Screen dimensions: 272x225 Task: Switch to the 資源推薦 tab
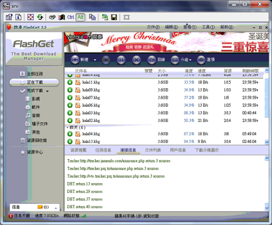click(78, 150)
